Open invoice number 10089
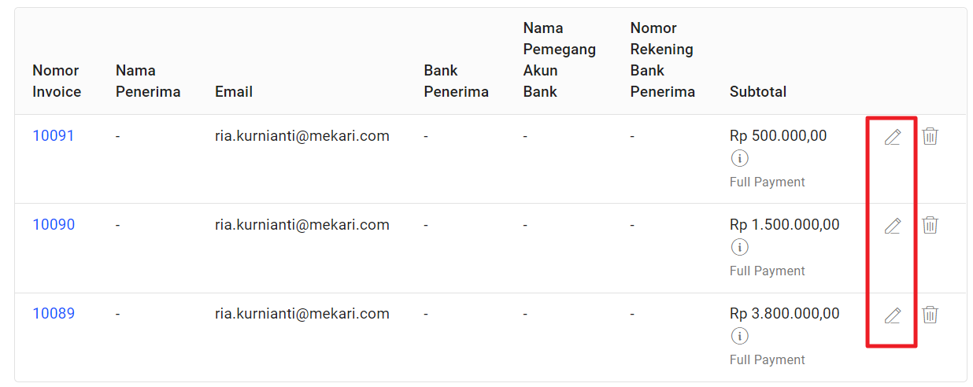 click(x=54, y=313)
